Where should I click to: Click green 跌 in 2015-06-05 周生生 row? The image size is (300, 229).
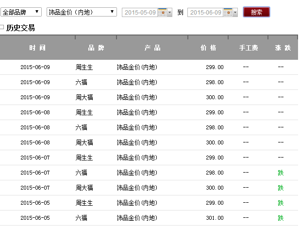pos(281,203)
